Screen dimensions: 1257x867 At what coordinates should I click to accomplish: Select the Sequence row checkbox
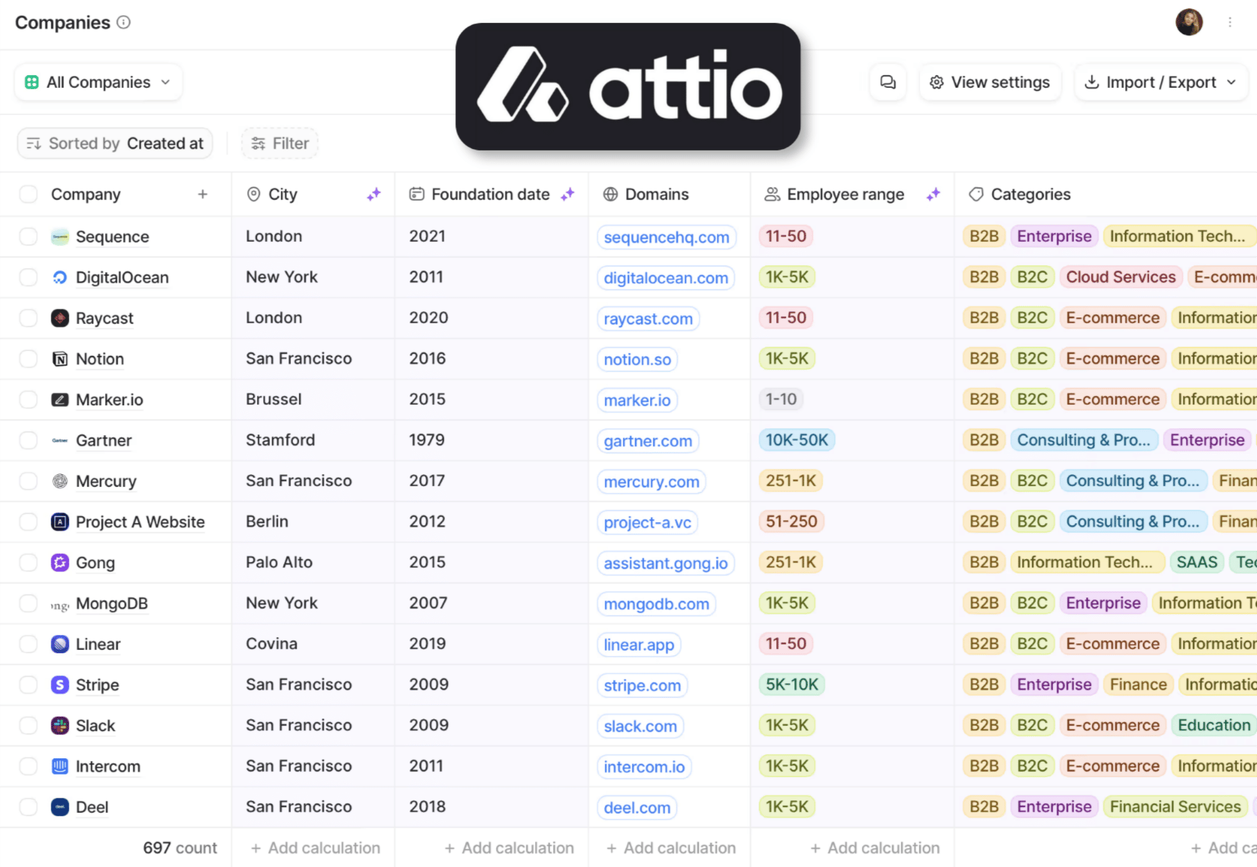tap(28, 237)
